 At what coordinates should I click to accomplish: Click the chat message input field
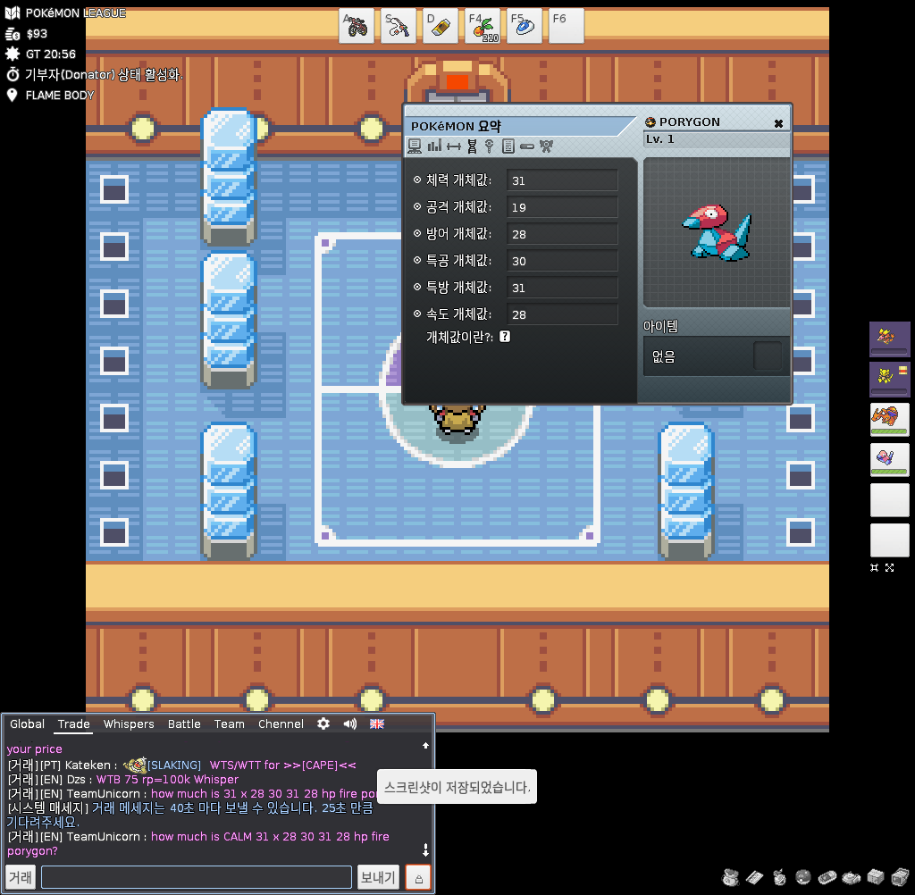[197, 877]
